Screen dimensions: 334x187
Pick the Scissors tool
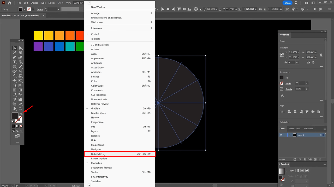[x=20, y=71]
